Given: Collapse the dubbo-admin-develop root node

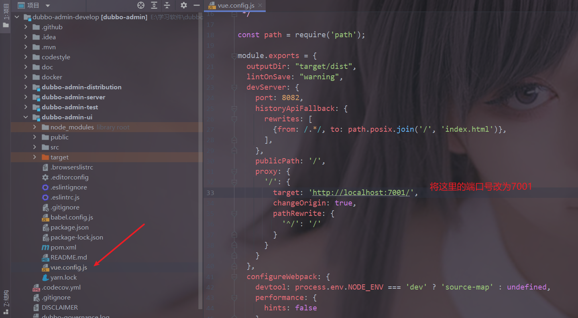Looking at the screenshot, I should coord(17,17).
